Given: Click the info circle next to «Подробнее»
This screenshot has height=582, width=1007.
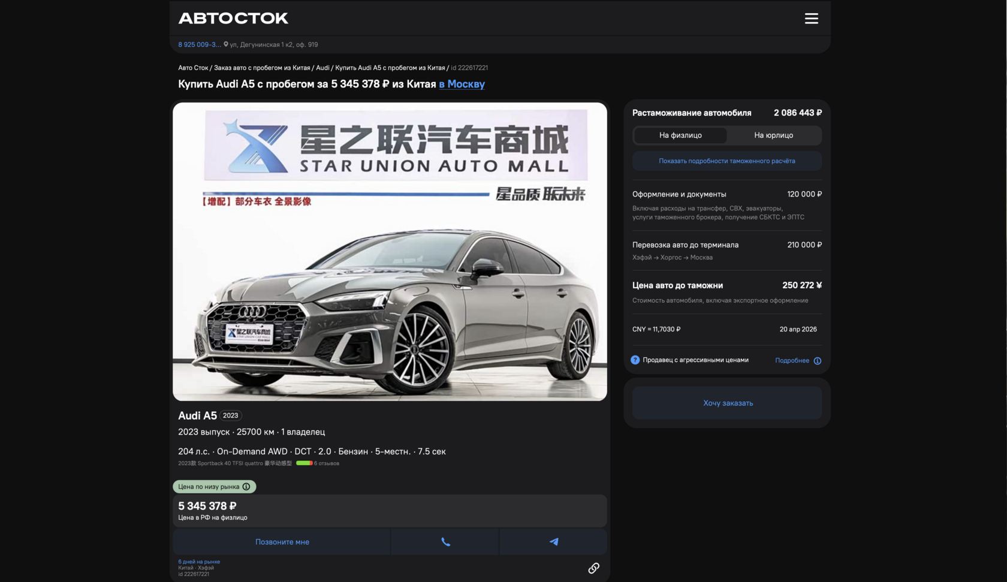Looking at the screenshot, I should click(x=818, y=360).
